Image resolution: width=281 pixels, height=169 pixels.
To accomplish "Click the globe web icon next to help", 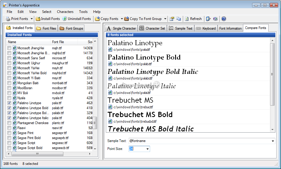I will [x=216, y=19].
